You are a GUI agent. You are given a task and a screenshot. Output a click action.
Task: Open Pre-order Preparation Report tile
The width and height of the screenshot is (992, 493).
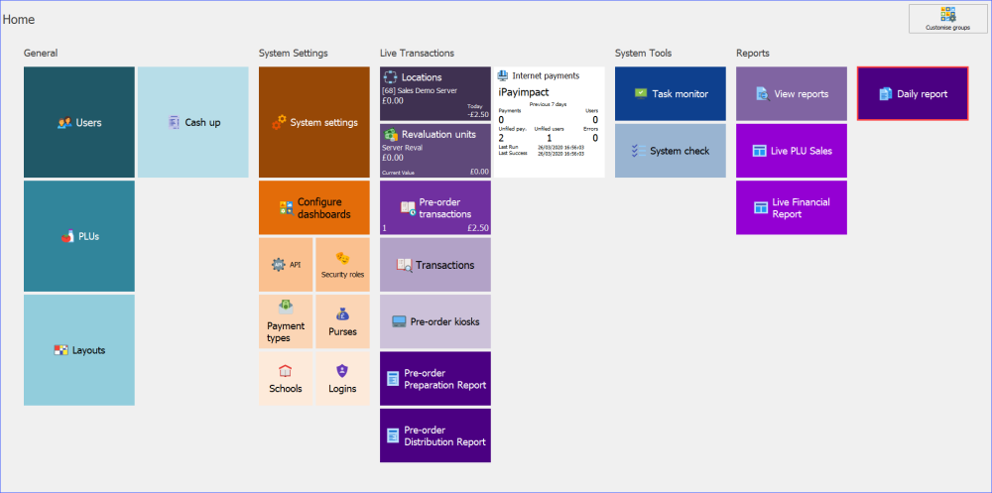point(434,378)
